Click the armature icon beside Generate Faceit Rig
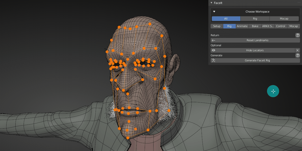The image size is (302, 151). (214, 60)
